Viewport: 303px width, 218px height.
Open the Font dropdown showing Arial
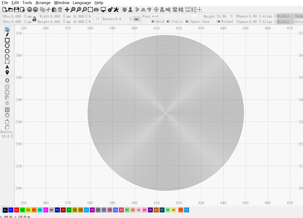click(174, 16)
